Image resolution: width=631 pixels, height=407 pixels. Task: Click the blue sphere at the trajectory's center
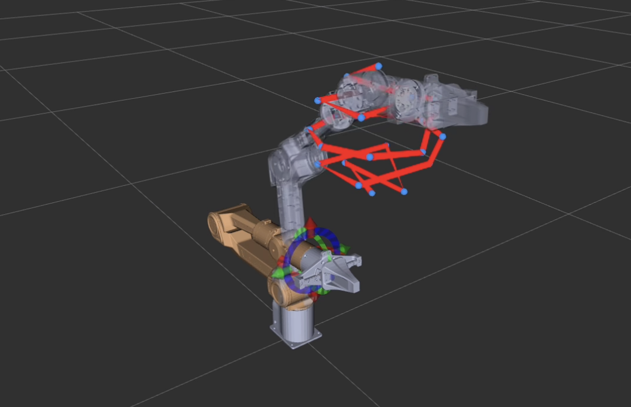click(x=370, y=158)
